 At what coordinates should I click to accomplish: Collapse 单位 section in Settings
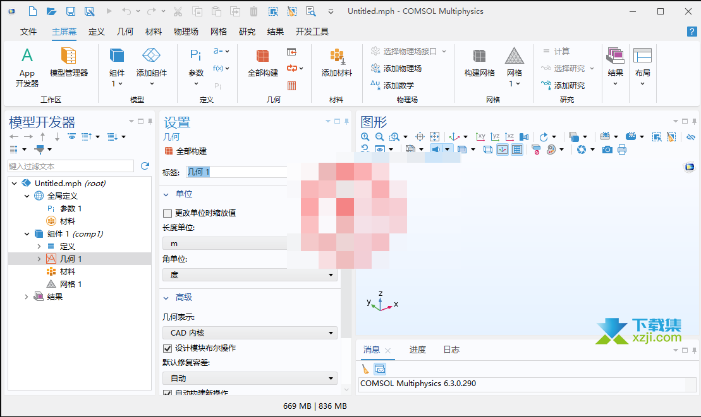click(166, 194)
